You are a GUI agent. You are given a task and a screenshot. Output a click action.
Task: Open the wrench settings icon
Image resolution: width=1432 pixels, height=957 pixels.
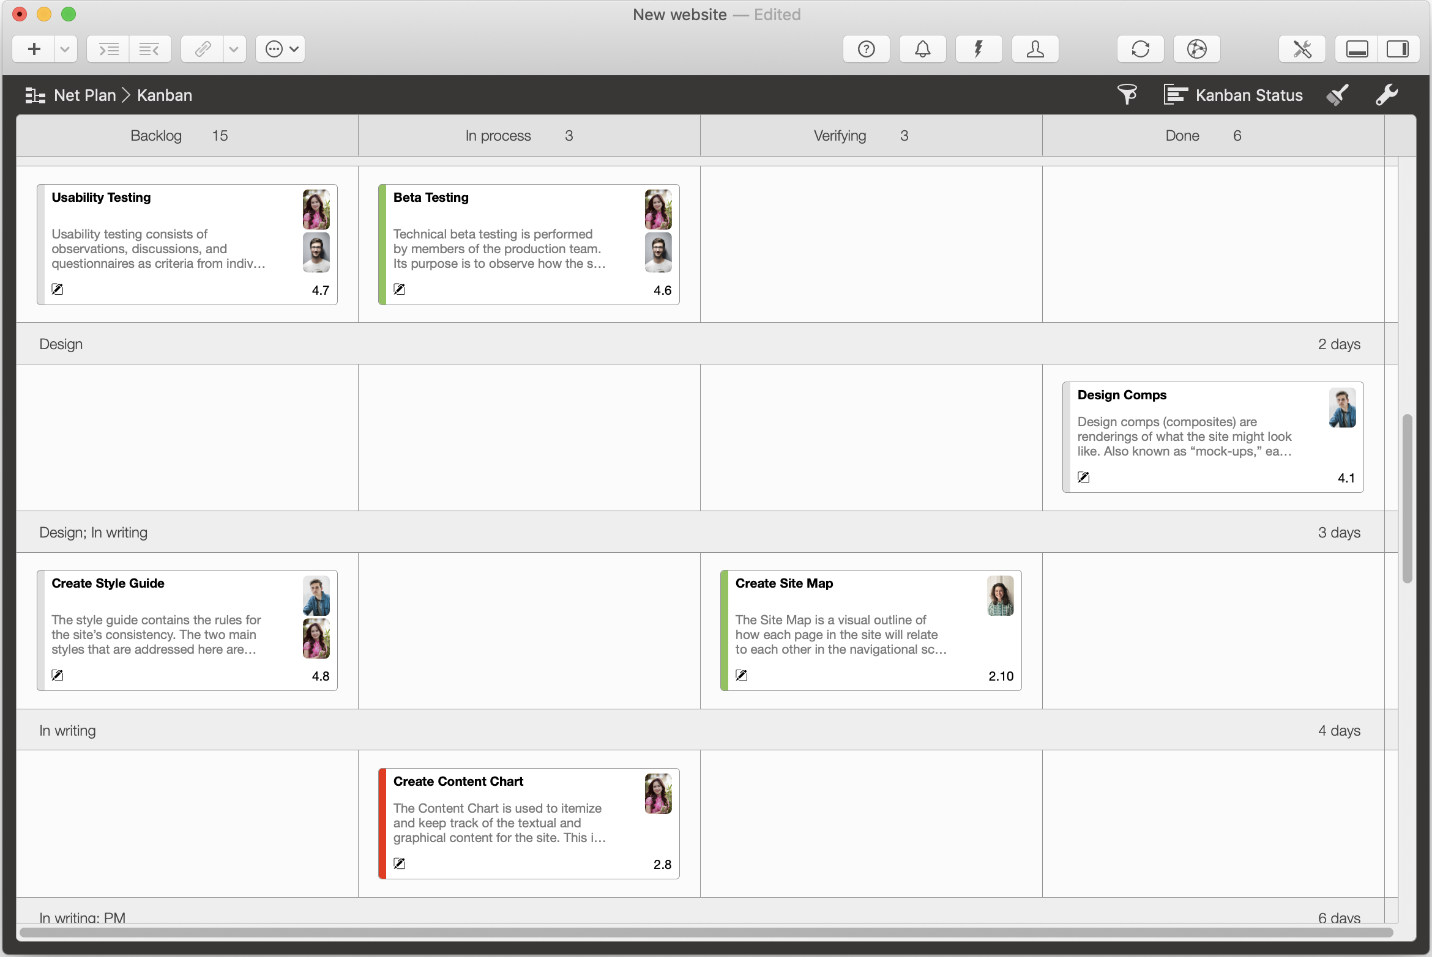coord(1386,95)
